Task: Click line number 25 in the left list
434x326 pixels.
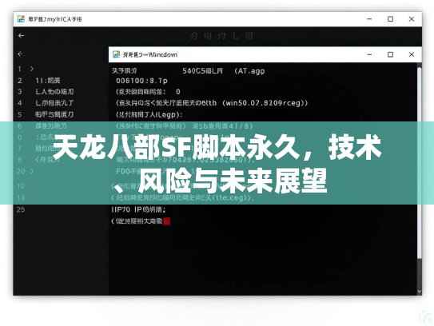Action: [x=21, y=209]
